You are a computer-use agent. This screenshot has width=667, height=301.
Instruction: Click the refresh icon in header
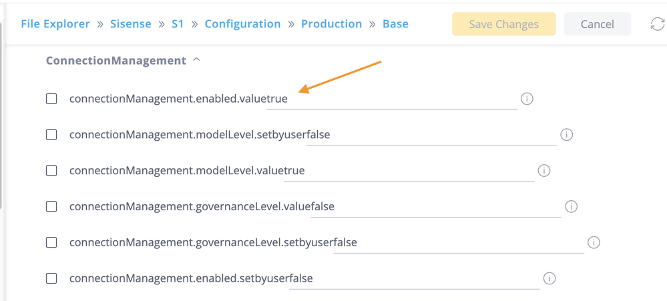(x=657, y=24)
